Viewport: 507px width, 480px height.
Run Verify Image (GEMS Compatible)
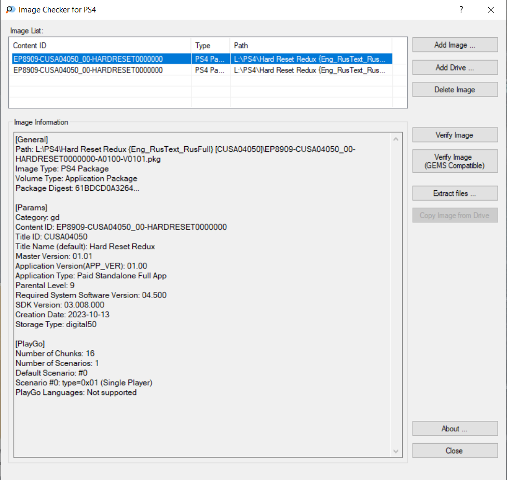[x=455, y=161]
